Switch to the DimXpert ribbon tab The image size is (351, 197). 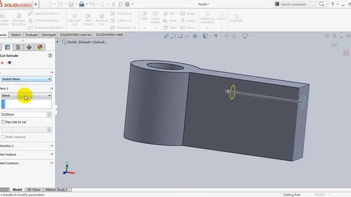49,35
